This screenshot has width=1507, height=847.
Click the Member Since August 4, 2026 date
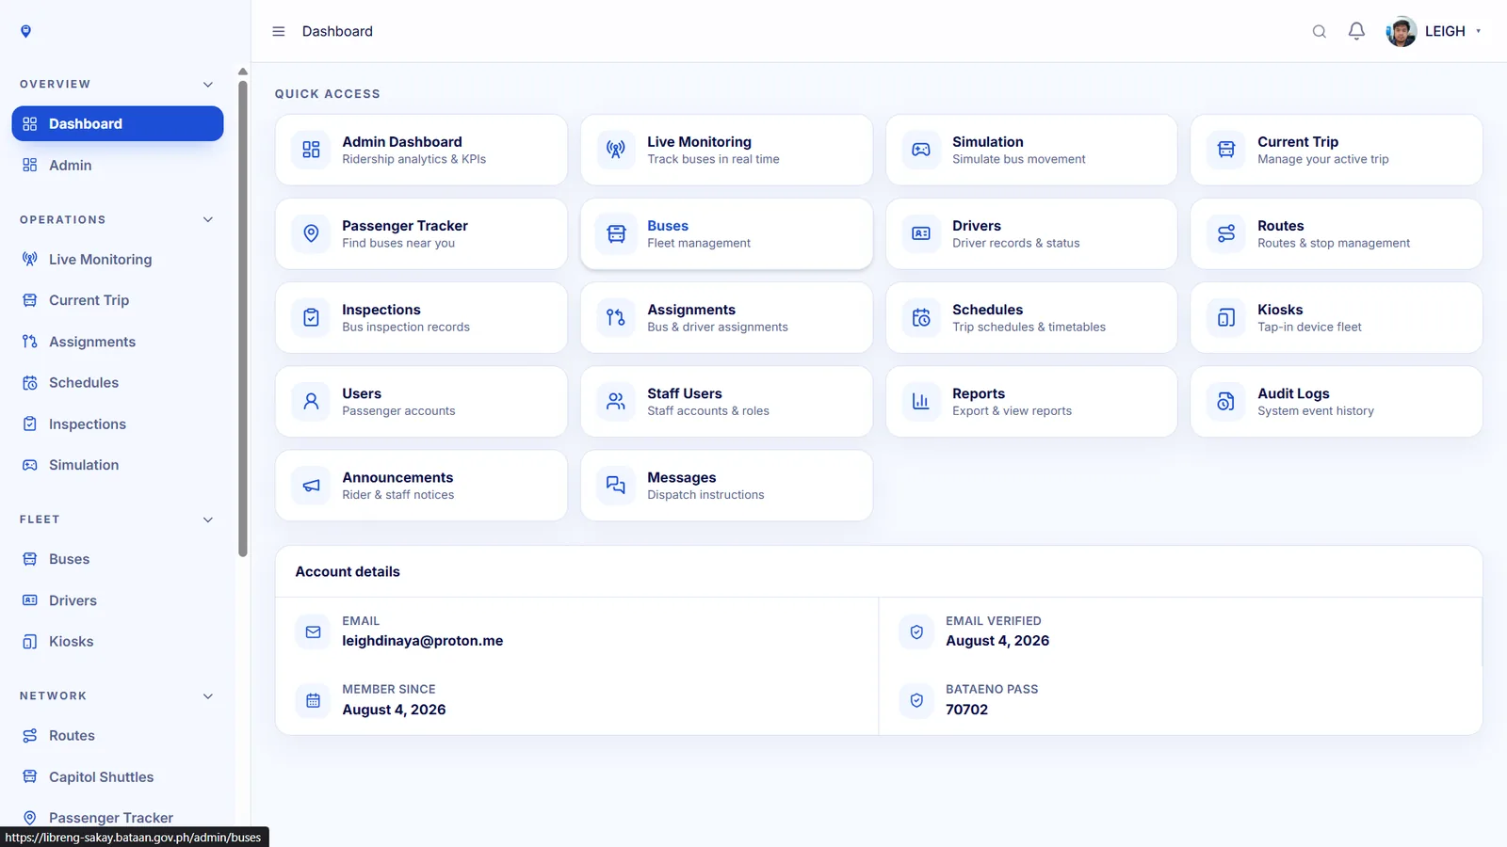click(x=394, y=710)
